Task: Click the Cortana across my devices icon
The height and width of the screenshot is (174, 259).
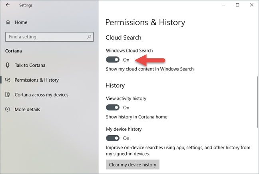Action: tap(8, 95)
